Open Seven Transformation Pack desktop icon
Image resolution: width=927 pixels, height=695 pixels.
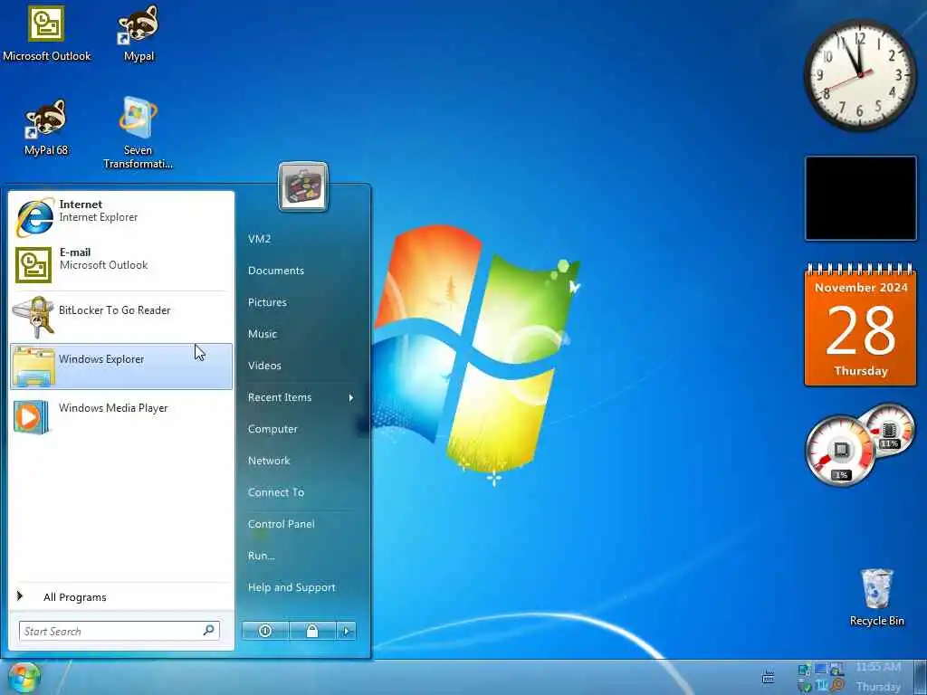point(138,134)
